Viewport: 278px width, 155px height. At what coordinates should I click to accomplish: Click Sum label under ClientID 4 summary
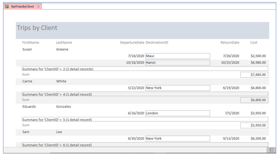26,100
